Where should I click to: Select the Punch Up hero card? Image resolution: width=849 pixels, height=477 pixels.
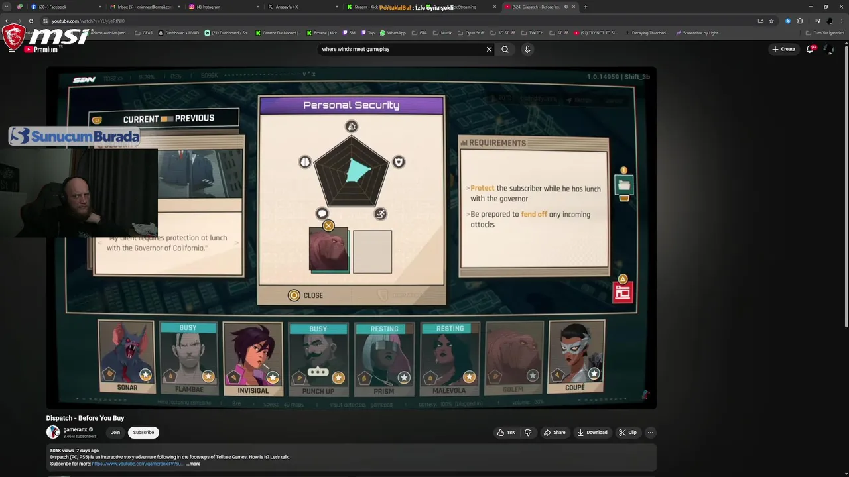point(318,359)
